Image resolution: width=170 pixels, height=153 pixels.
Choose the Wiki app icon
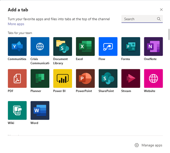pos(17,111)
